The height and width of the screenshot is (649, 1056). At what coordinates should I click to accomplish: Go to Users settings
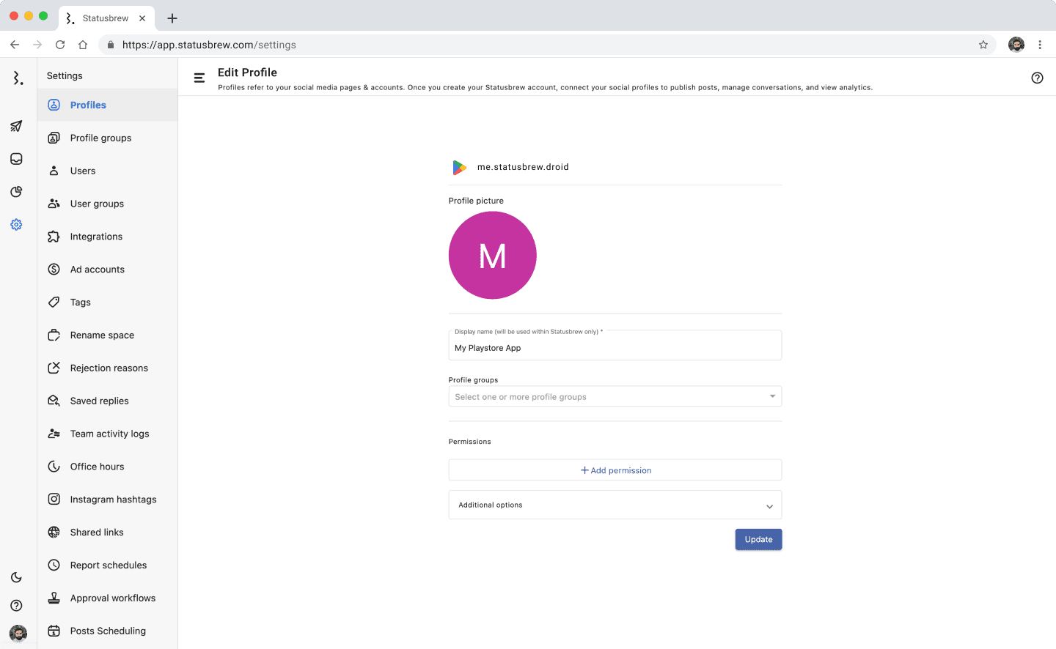pyautogui.click(x=108, y=171)
